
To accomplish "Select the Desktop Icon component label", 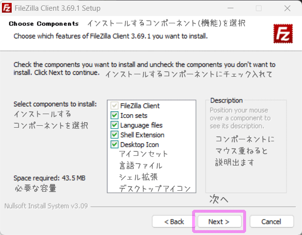I will point(140,145).
